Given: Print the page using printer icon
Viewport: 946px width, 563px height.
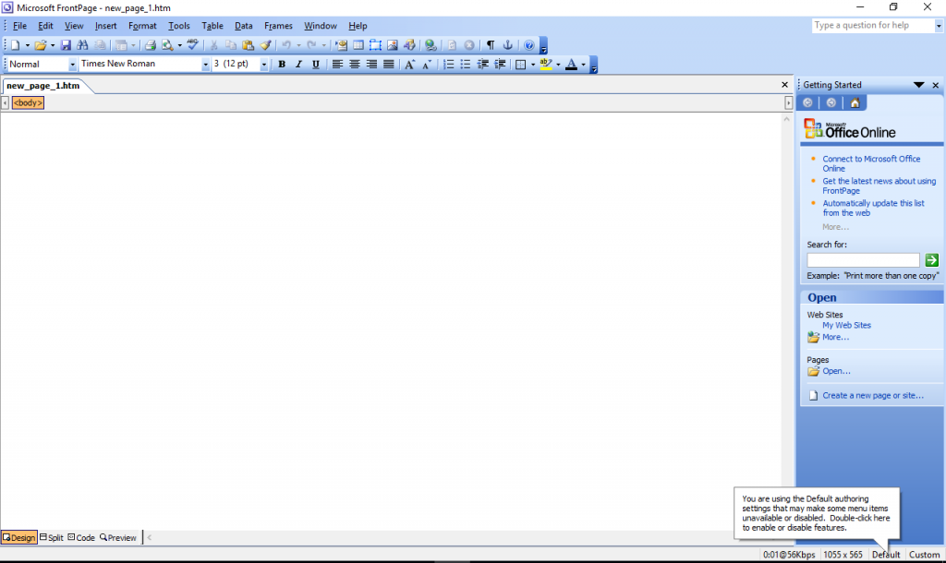Looking at the screenshot, I should pyautogui.click(x=151, y=45).
